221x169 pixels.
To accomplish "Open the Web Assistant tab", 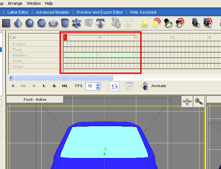I will click(x=143, y=12).
